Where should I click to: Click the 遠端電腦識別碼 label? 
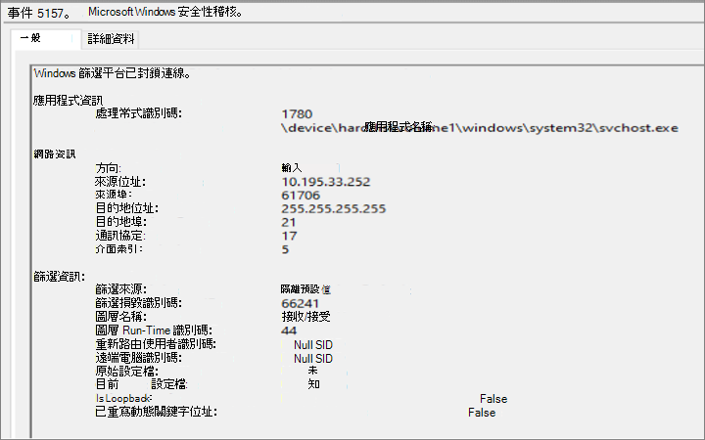pyautogui.click(x=138, y=358)
